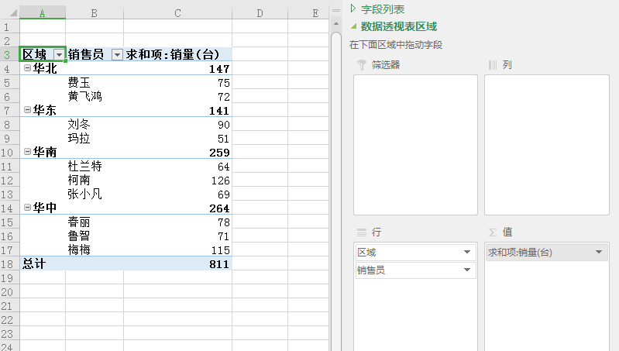Collapse the 华北 group
The width and height of the screenshot is (619, 351).
pyautogui.click(x=27, y=68)
